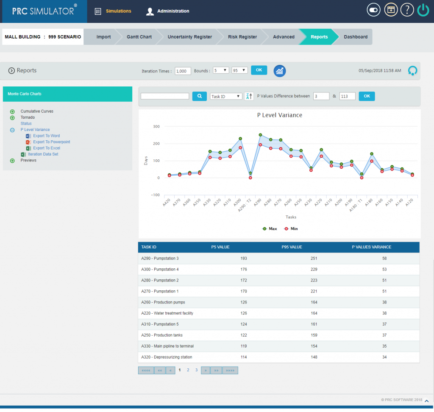Image resolution: width=434 pixels, height=412 pixels.
Task: Open the Task ID sort dropdown
Action: point(226,96)
